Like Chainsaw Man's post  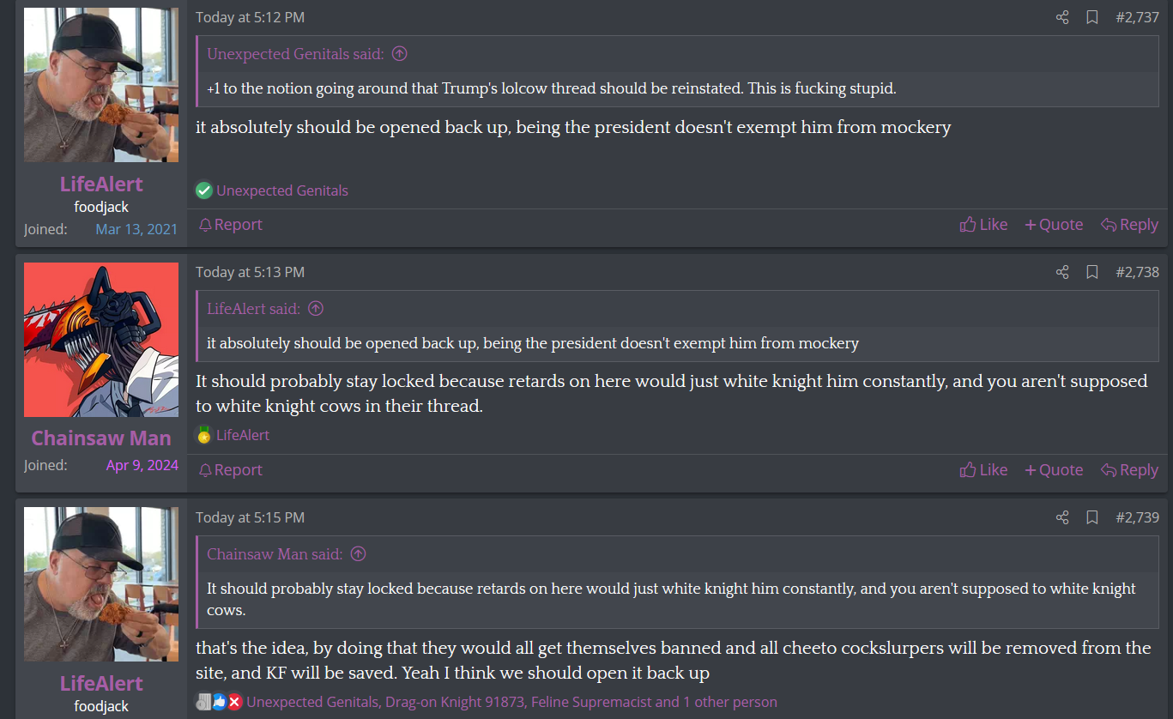point(983,470)
